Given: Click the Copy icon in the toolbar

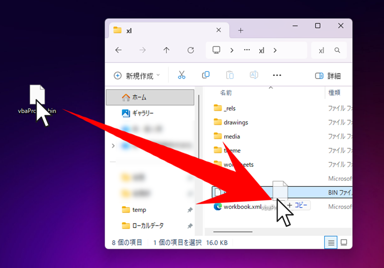Looking at the screenshot, I should [x=206, y=75].
